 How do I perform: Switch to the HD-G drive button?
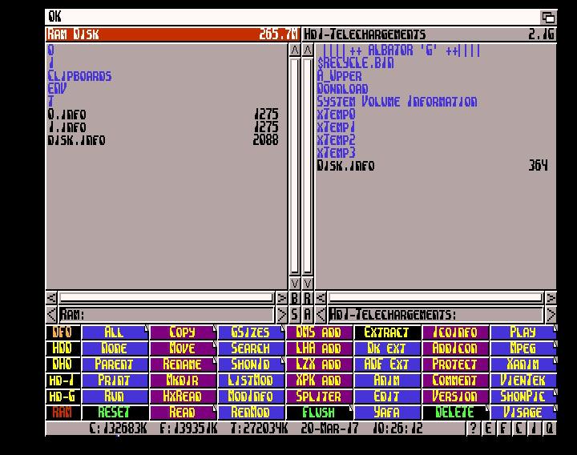point(62,396)
